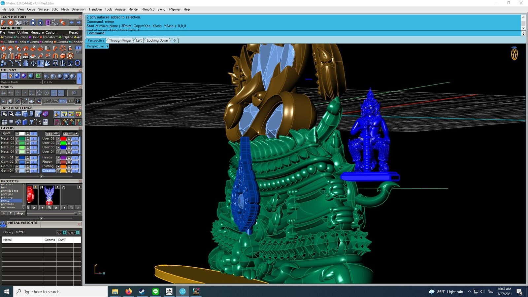
Task: Open the Plastic material dropdown
Action: pos(60,82)
